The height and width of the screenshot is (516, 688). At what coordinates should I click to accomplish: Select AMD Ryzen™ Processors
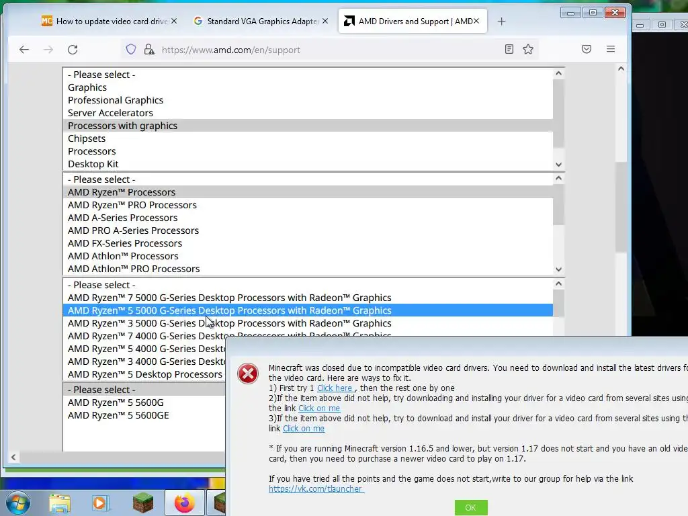(308, 192)
